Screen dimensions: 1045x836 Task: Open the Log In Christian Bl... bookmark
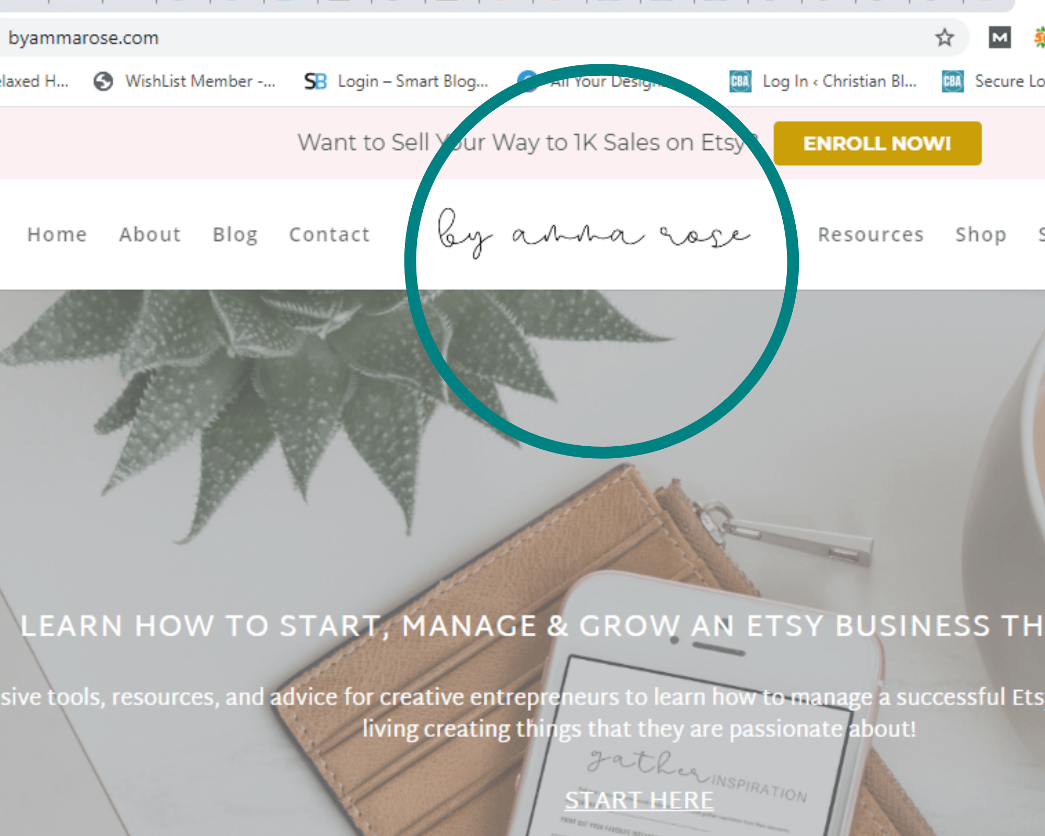[823, 82]
